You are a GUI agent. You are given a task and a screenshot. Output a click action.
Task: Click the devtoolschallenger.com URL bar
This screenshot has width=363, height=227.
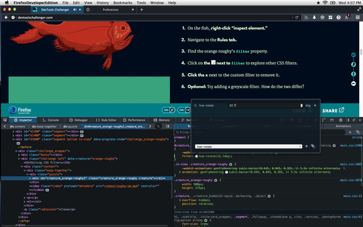coord(153,17)
